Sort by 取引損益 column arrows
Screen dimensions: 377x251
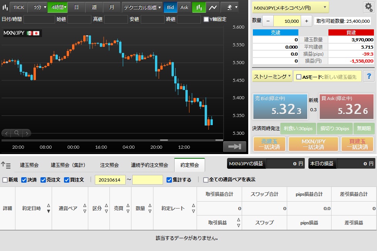(x=239, y=222)
